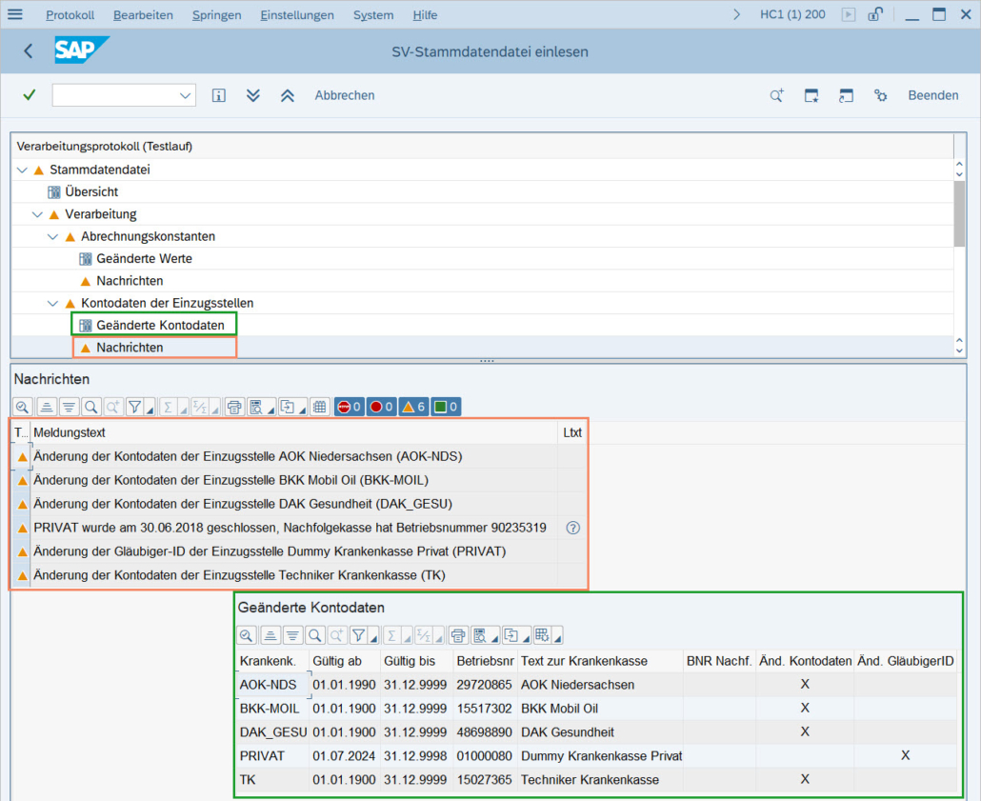Collapse the Abrechnungskonstanten tree node
This screenshot has width=981, height=801.
53,236
